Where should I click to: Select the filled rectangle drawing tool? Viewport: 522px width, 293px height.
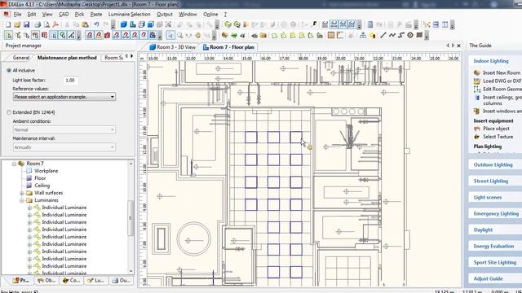point(419,35)
